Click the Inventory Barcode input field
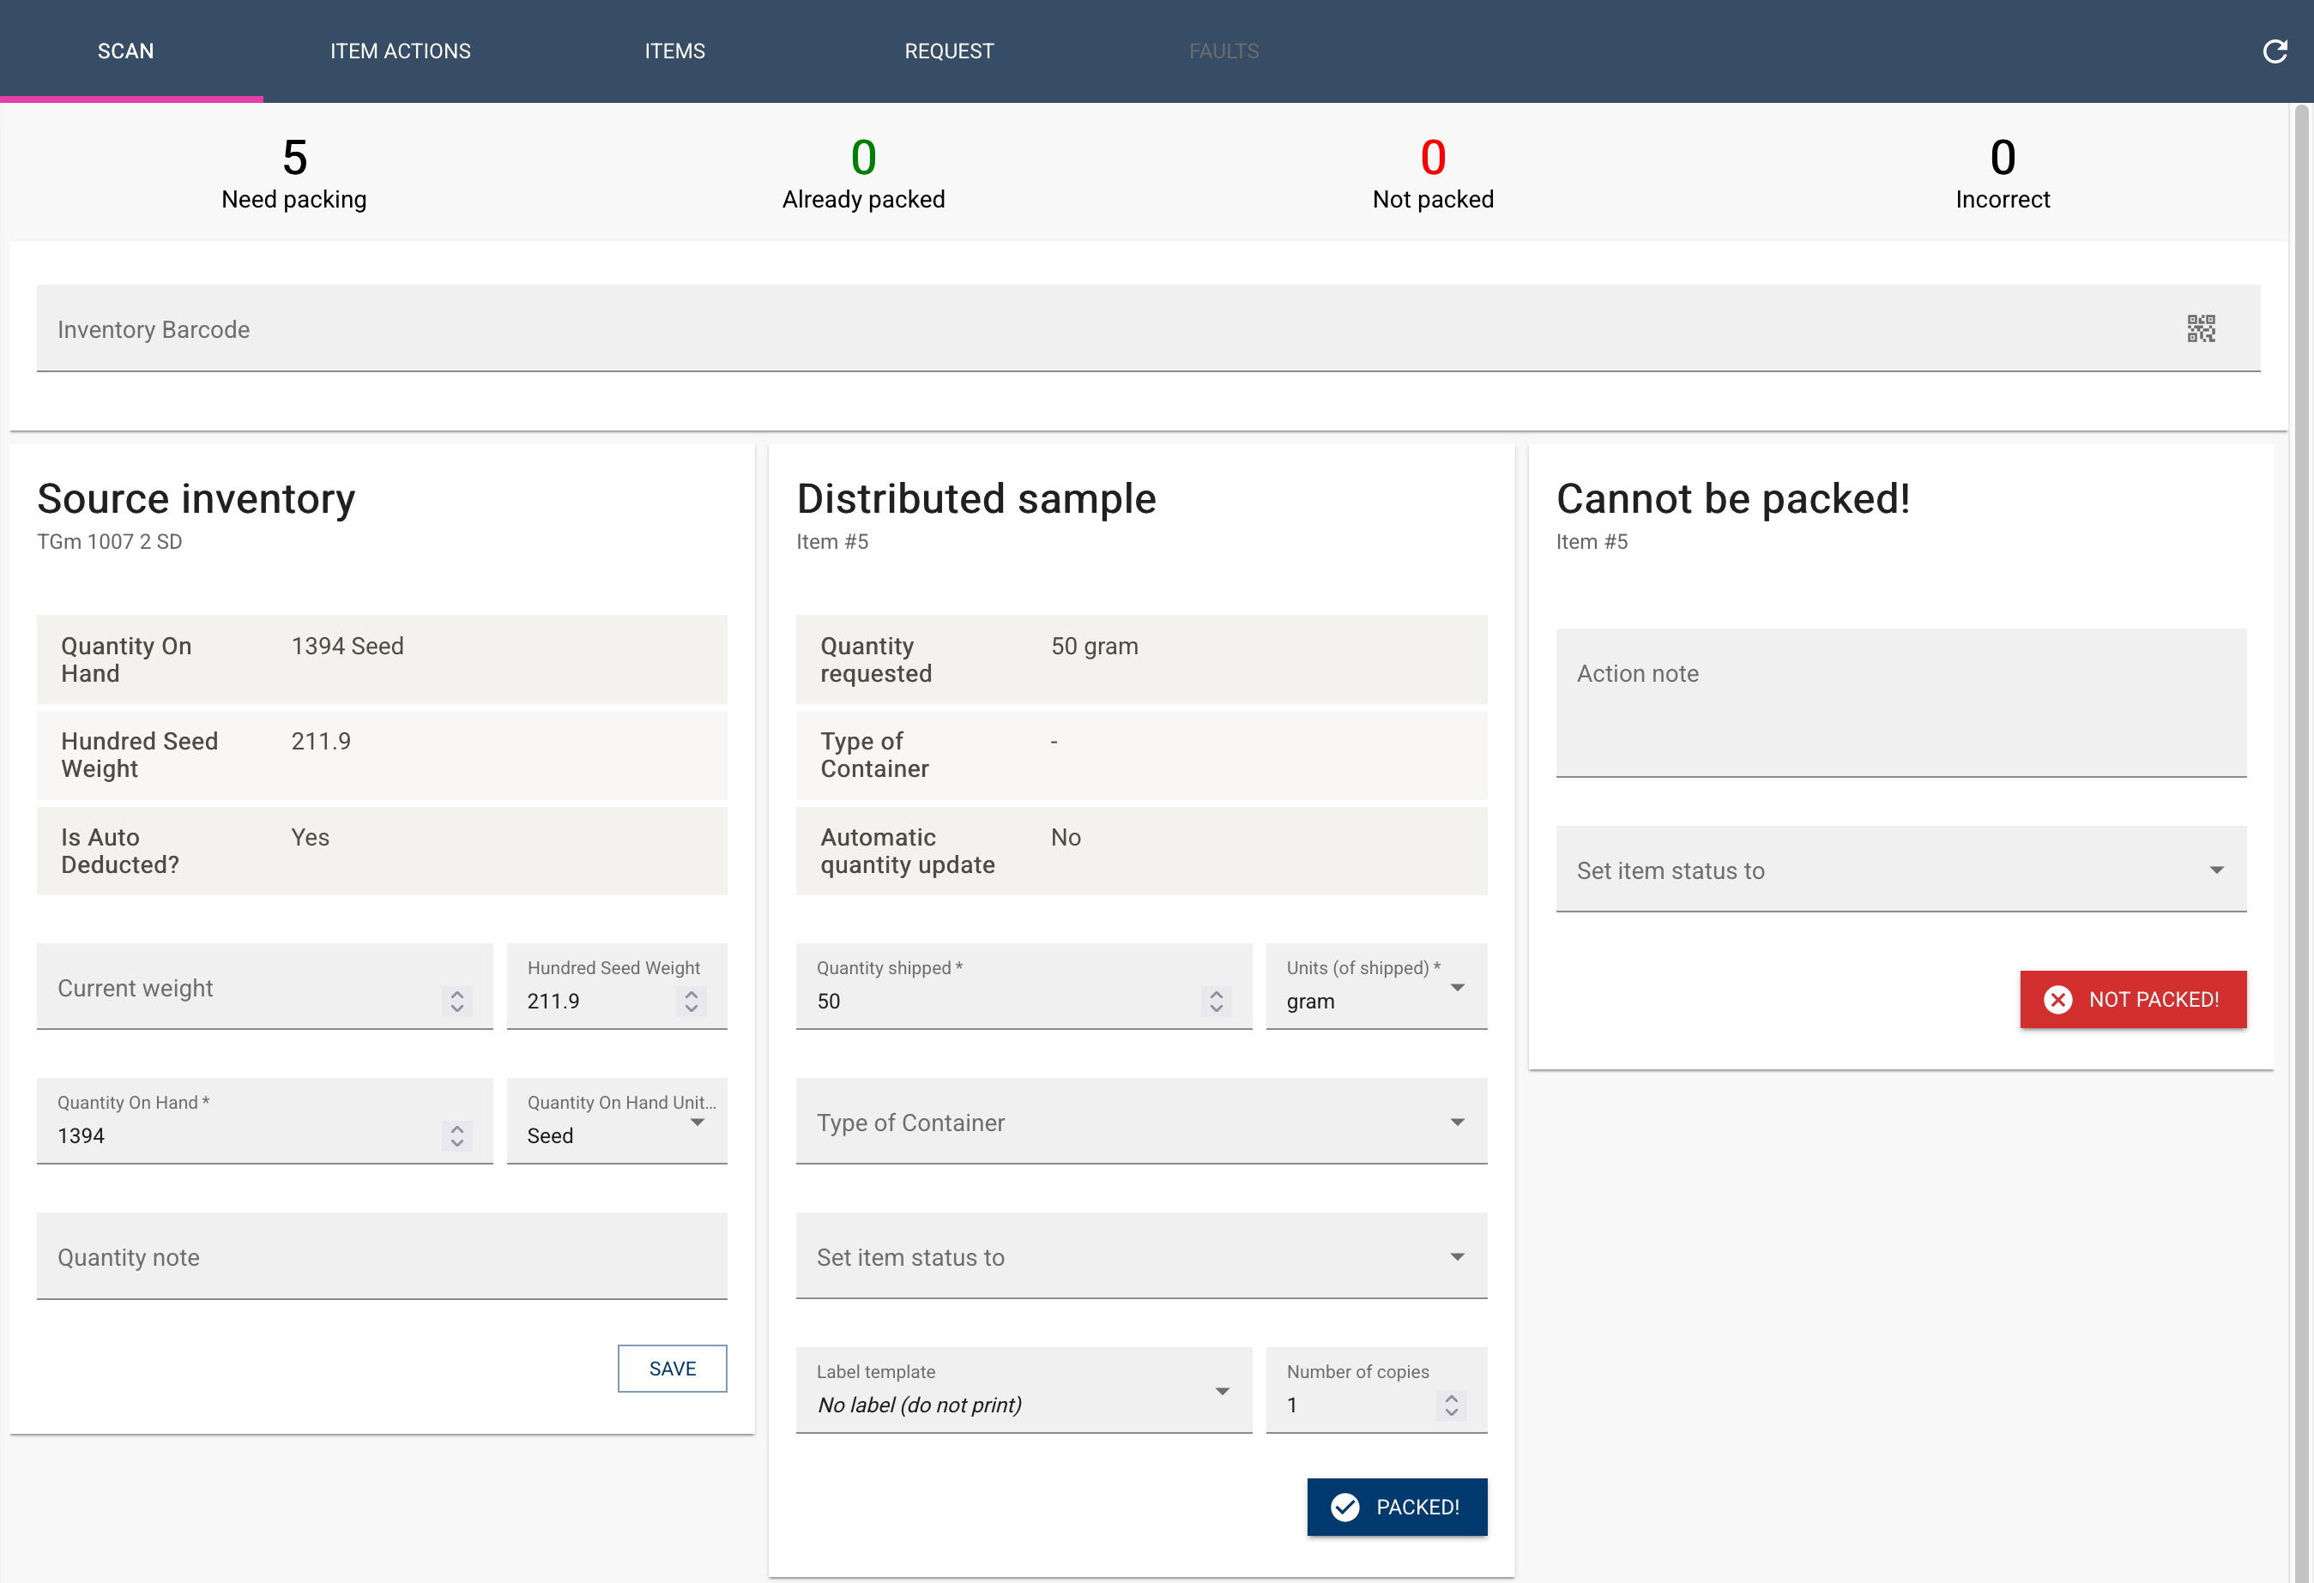The height and width of the screenshot is (1583, 2314). coord(1148,328)
